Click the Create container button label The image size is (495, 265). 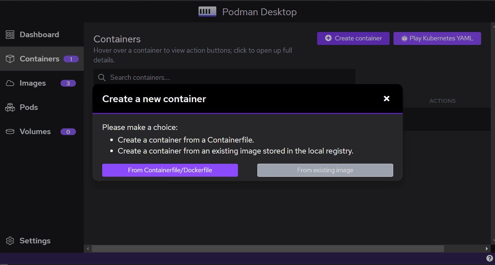click(x=358, y=38)
